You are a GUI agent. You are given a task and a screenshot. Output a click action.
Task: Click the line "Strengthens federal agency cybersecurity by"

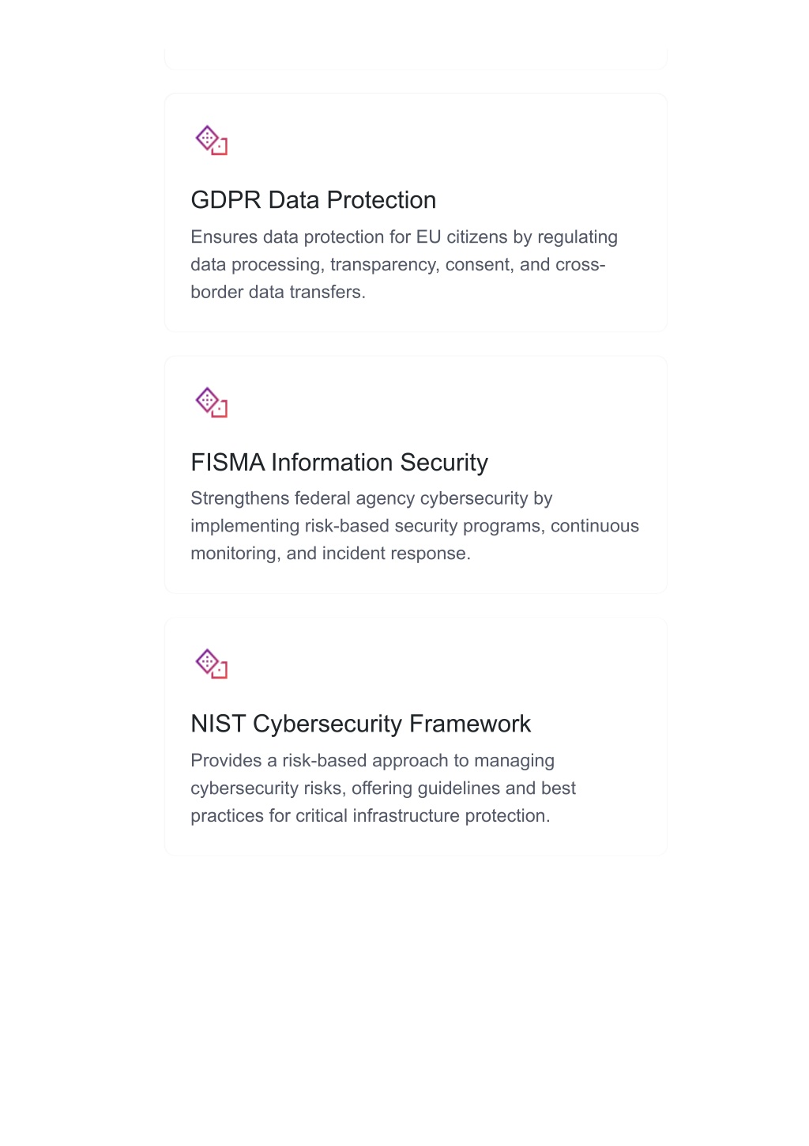371,498
